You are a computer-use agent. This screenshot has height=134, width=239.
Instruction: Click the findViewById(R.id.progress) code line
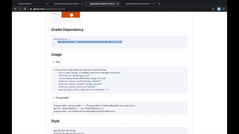tap(94, 106)
